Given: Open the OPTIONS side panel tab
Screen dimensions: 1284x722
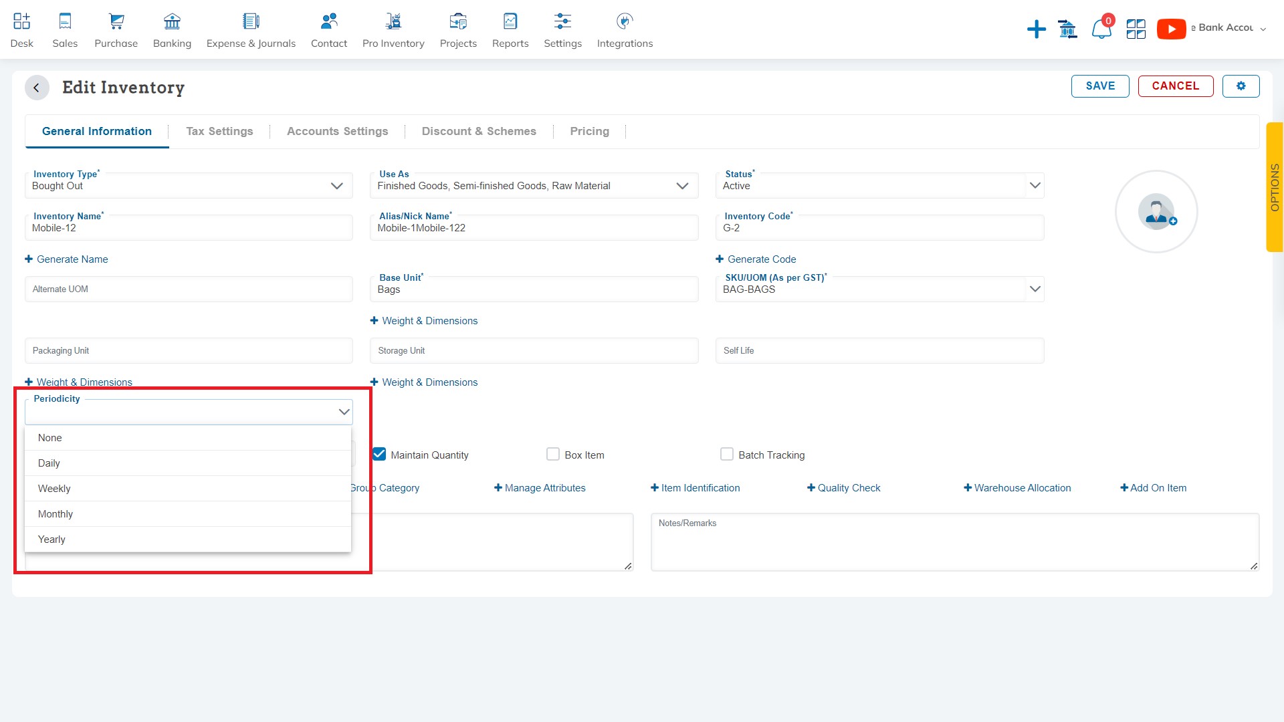Looking at the screenshot, I should pyautogui.click(x=1275, y=187).
